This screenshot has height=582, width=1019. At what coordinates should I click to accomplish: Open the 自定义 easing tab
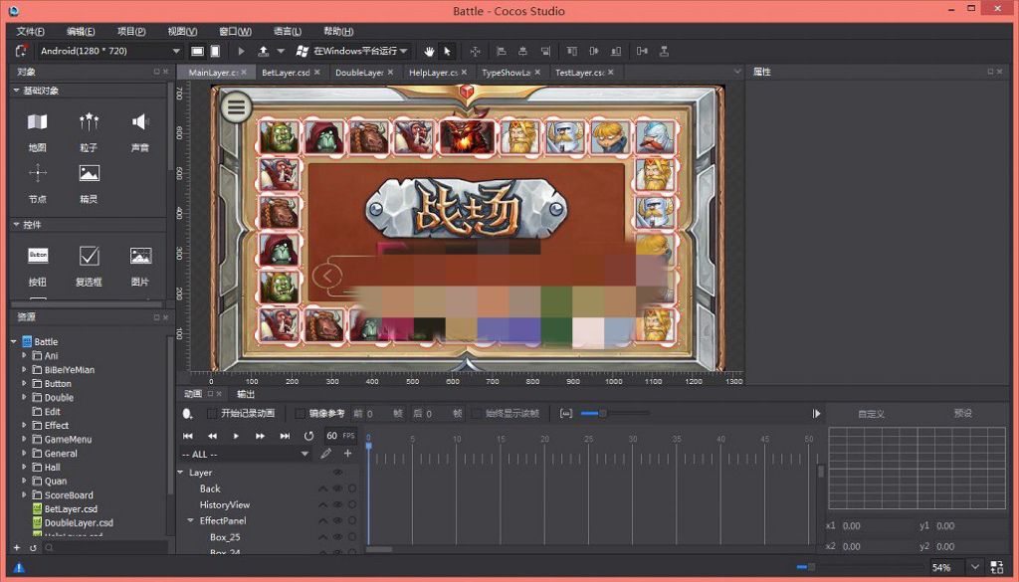871,414
